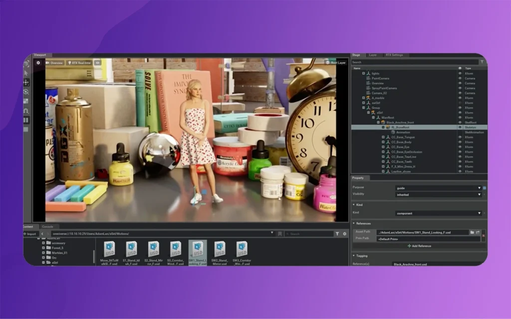Edit the Asset Path field
The image size is (511, 319).
point(422,232)
